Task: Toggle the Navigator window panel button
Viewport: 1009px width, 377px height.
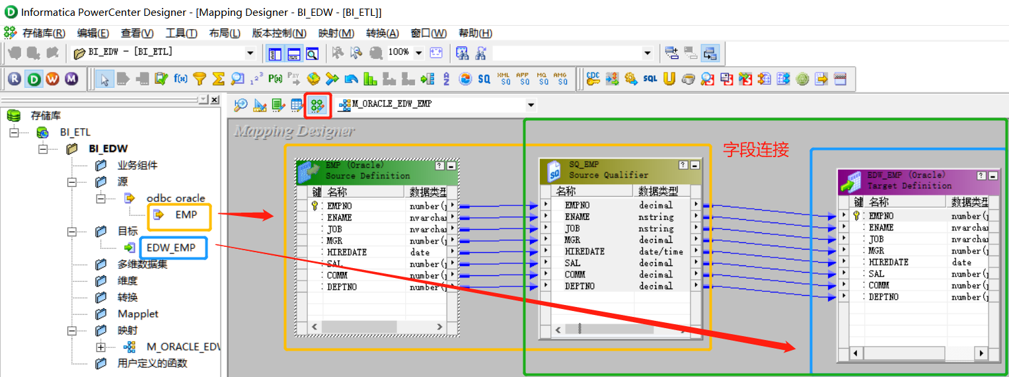Action: (x=274, y=53)
